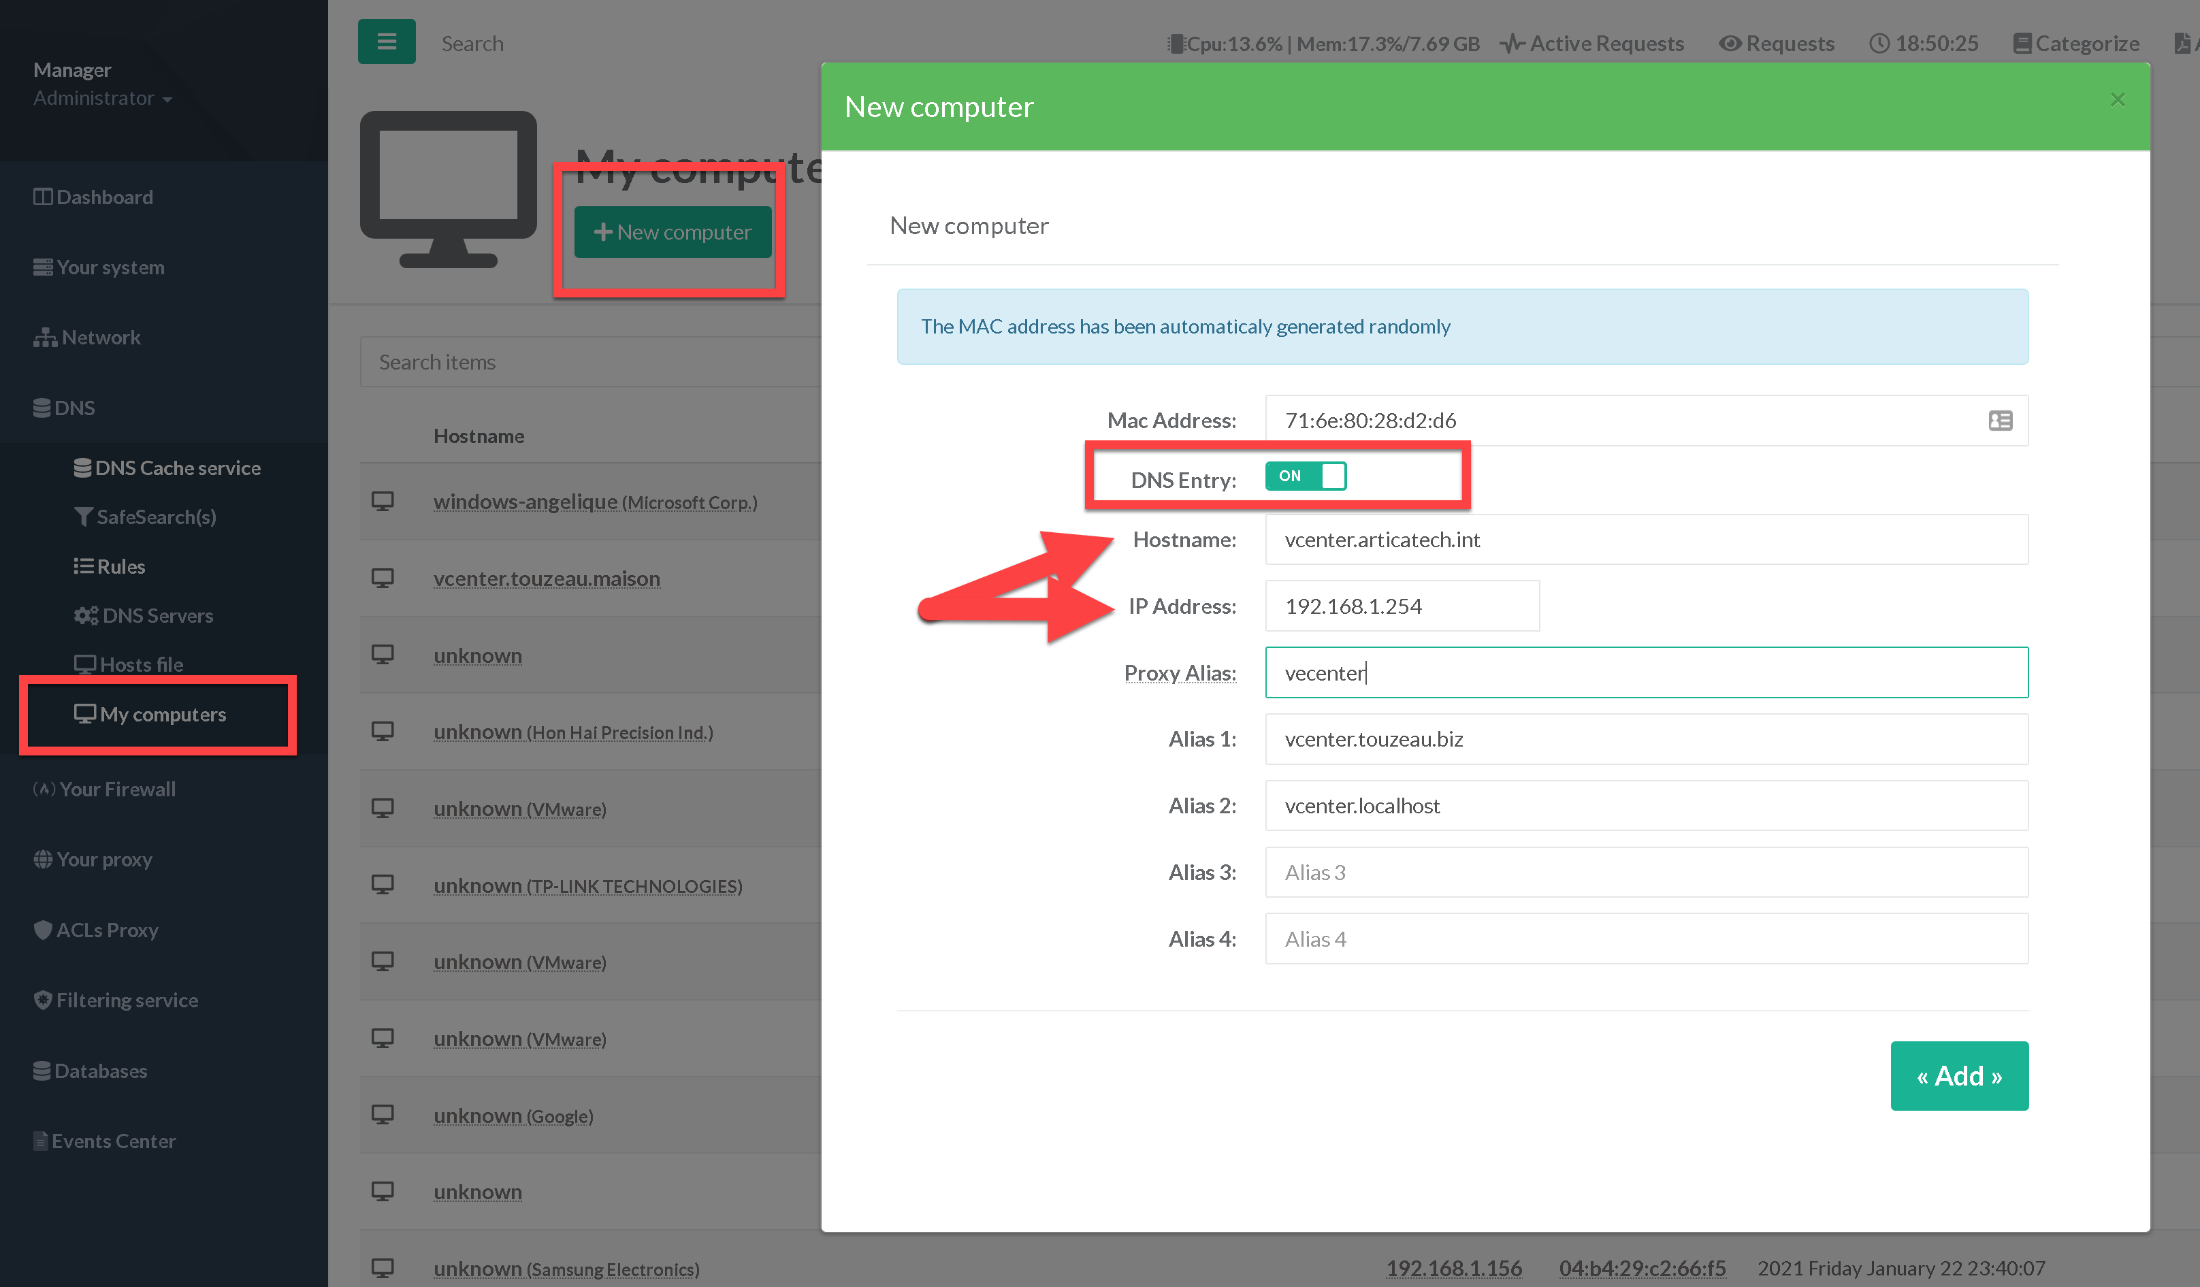This screenshot has width=2200, height=1287.
Task: Open the Requests eye icon
Action: tap(1730, 44)
